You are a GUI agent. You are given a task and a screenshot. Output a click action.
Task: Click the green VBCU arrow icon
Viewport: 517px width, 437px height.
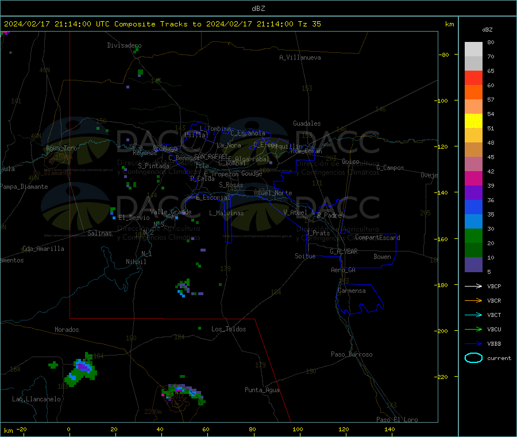click(473, 329)
